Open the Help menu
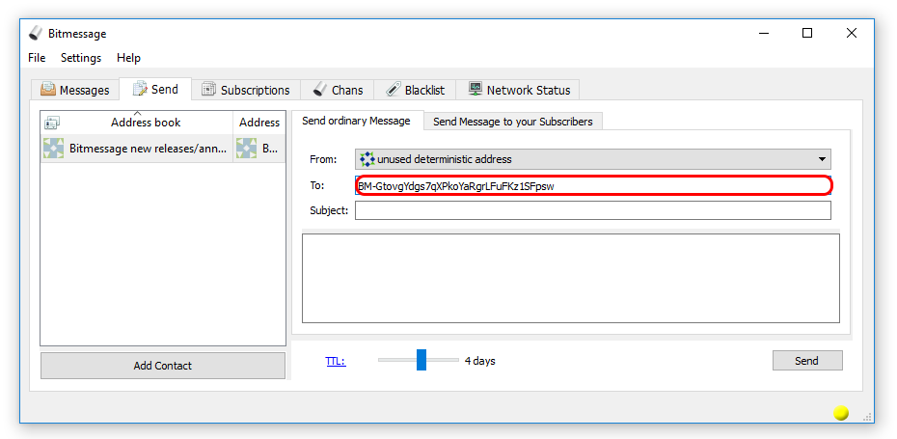Viewport: 897px width, 439px height. tap(128, 58)
